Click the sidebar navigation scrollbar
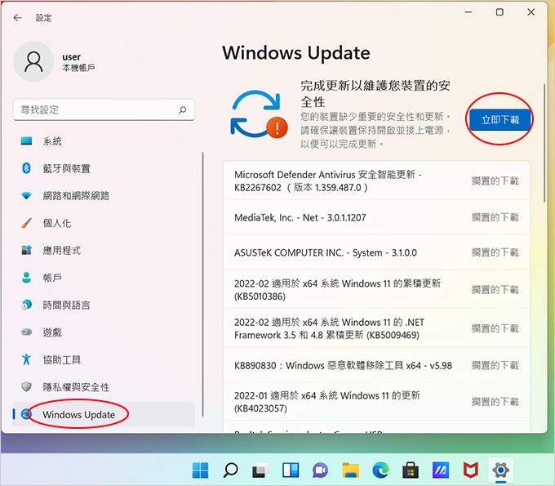 point(202,284)
